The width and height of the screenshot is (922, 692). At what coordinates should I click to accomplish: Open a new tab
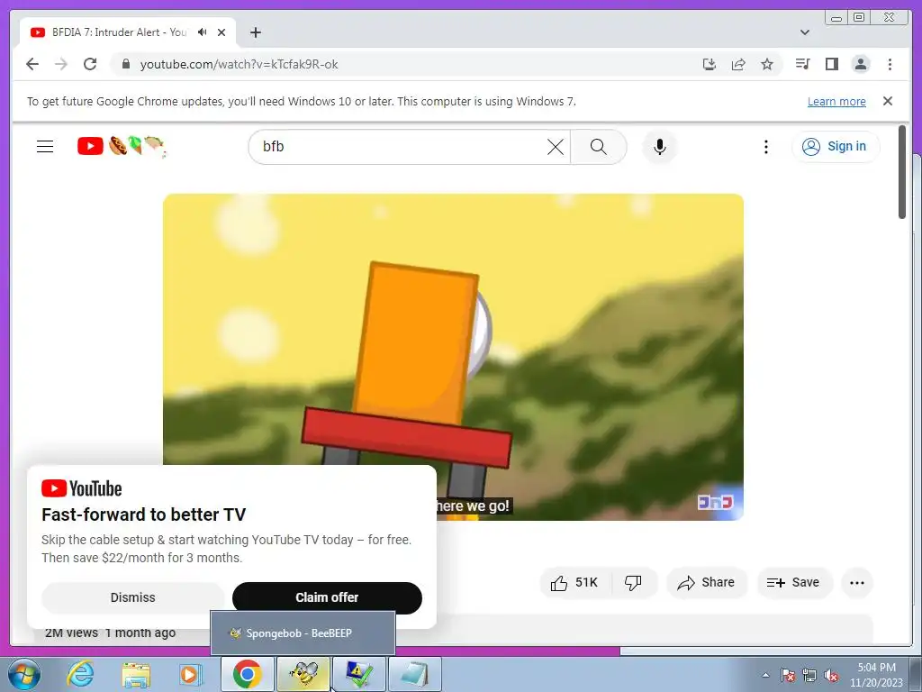[255, 32]
